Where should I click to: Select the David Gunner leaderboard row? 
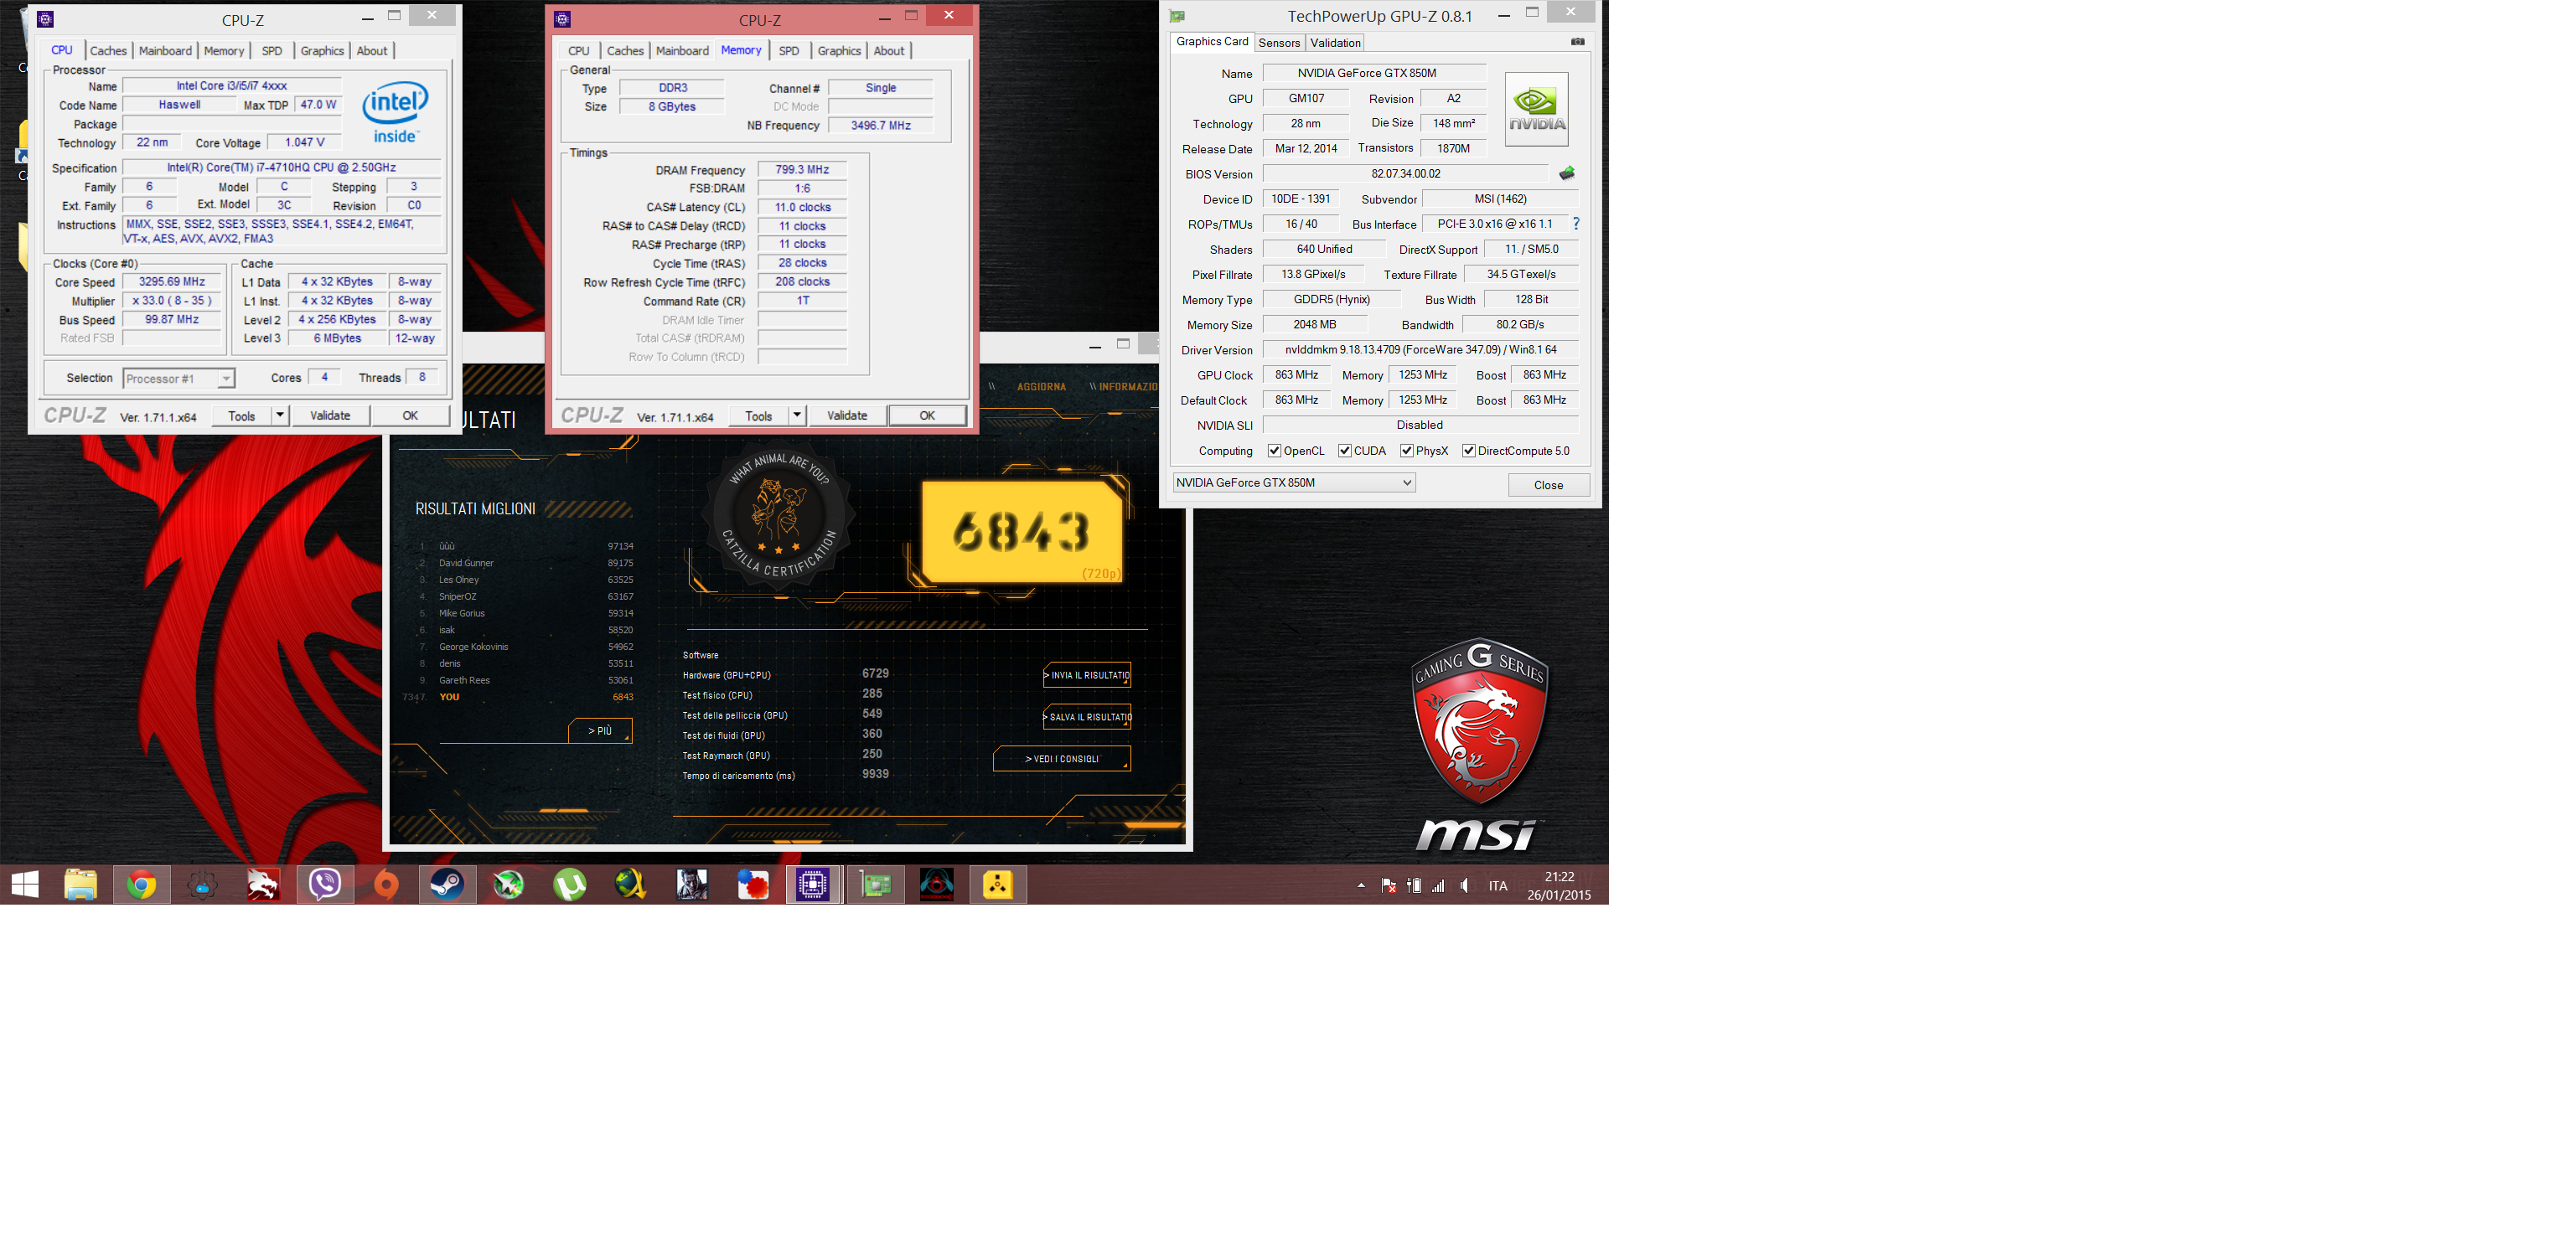pyautogui.click(x=526, y=564)
